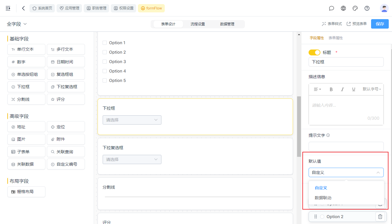
Task: Add a 定位 field
Action: (x=66, y=127)
